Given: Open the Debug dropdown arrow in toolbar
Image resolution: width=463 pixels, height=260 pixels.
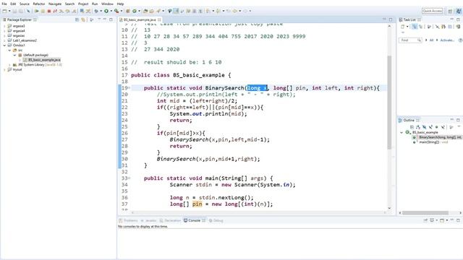Looking at the screenshot, I should pos(101,11).
